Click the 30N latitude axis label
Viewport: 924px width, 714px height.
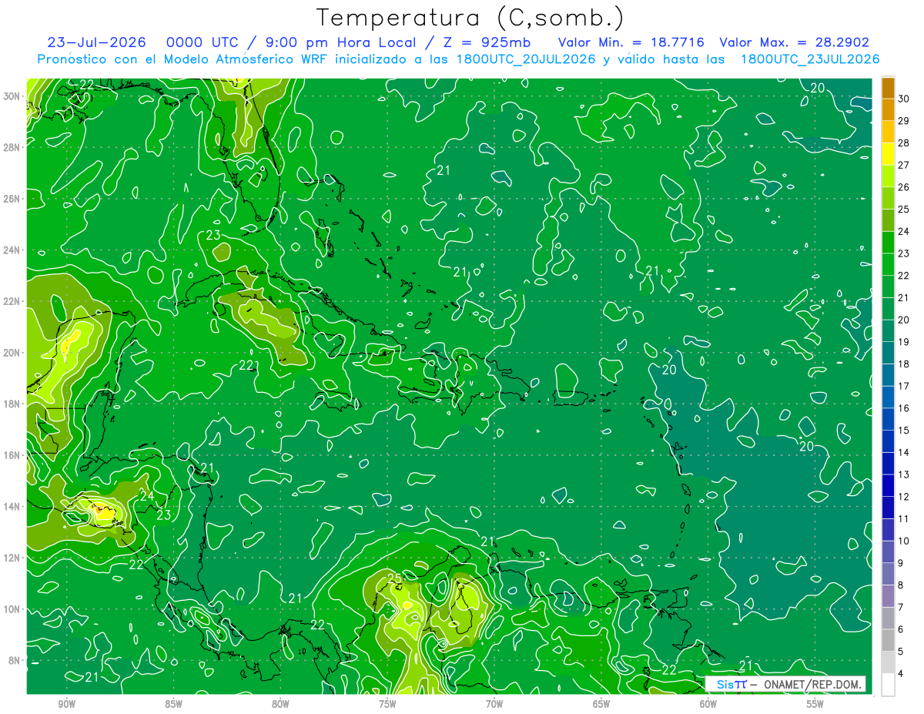pyautogui.click(x=12, y=96)
